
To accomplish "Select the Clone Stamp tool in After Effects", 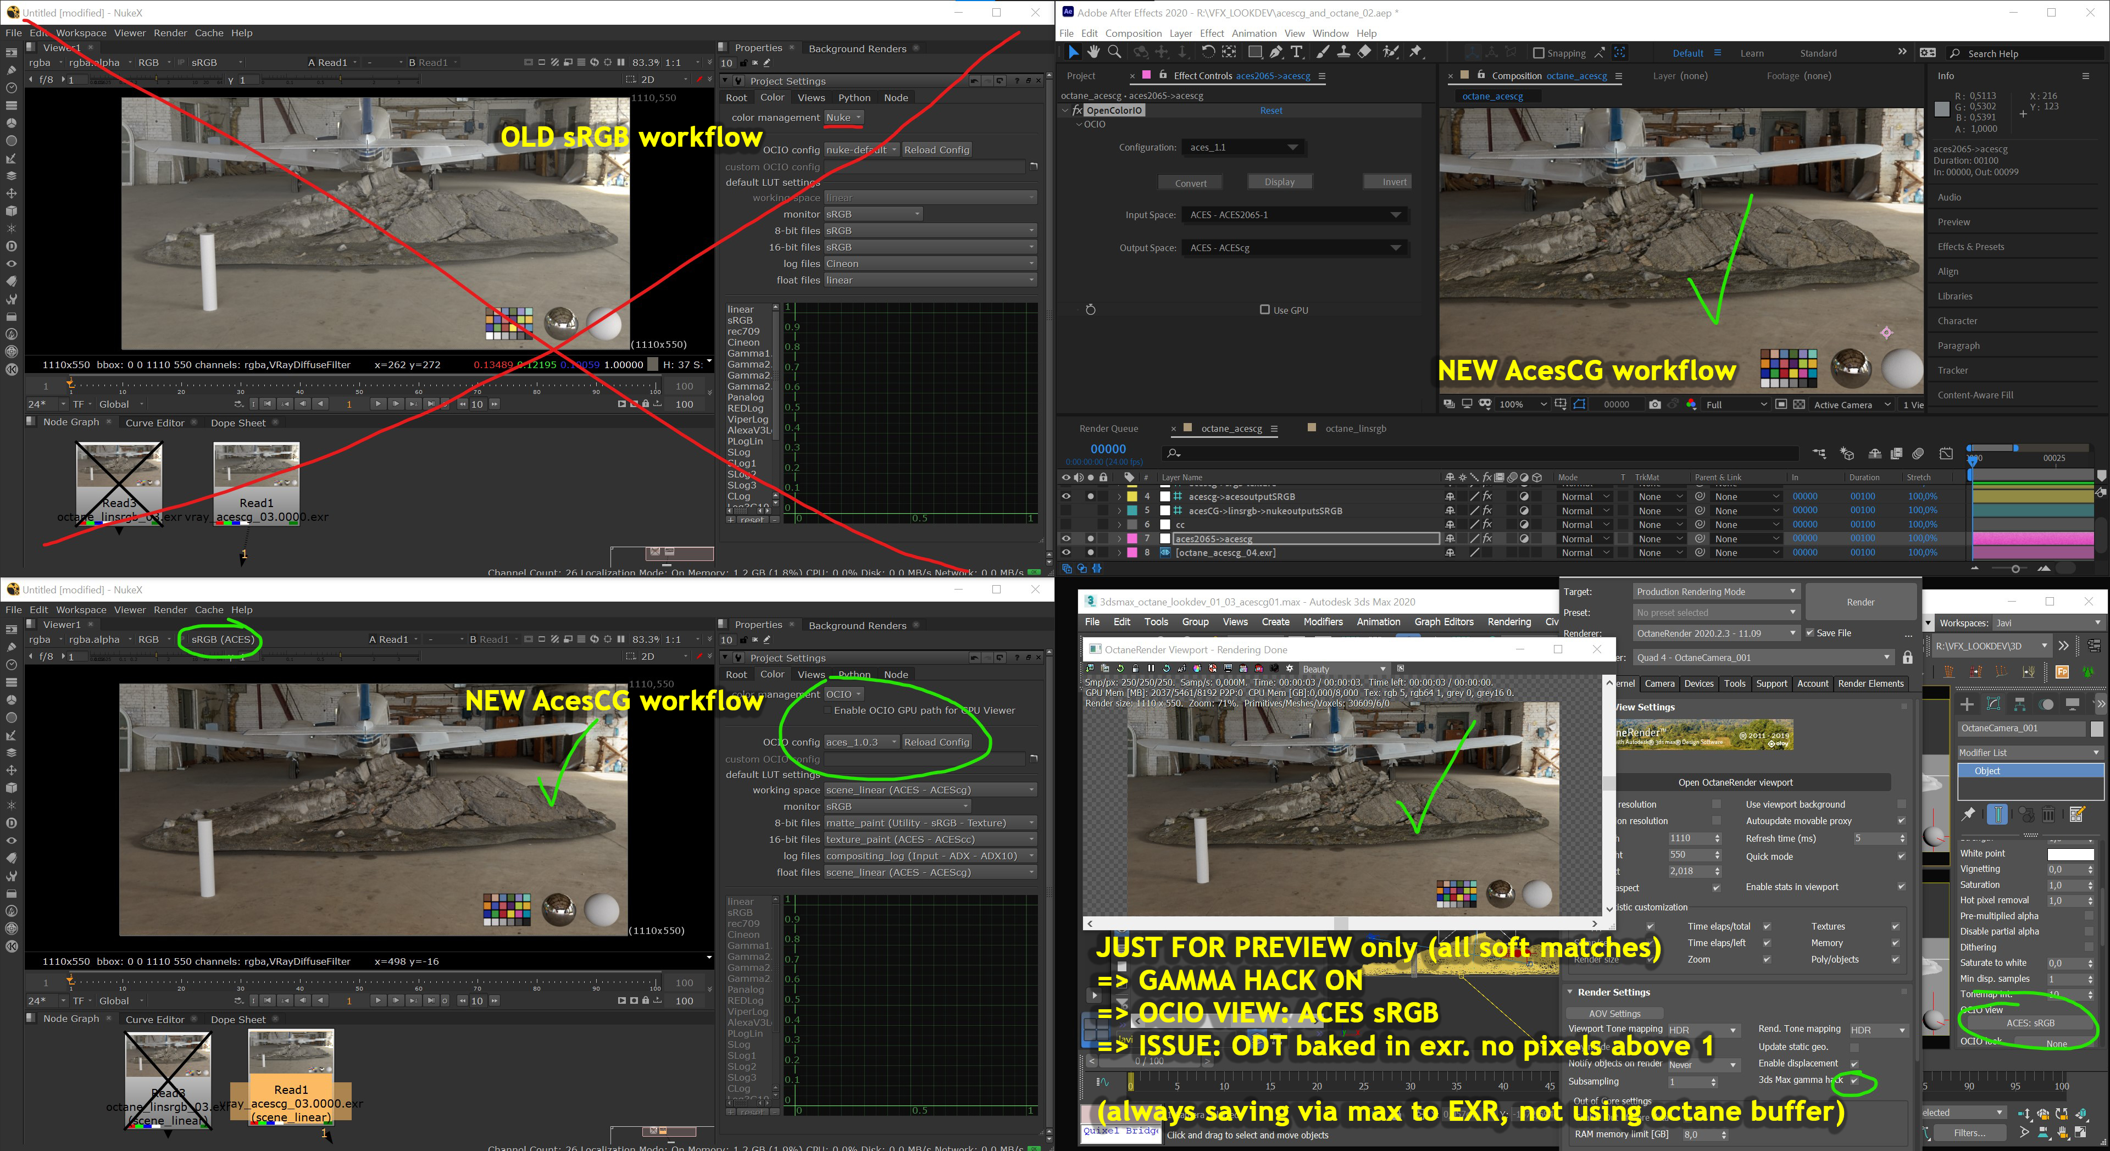I will (x=1343, y=52).
